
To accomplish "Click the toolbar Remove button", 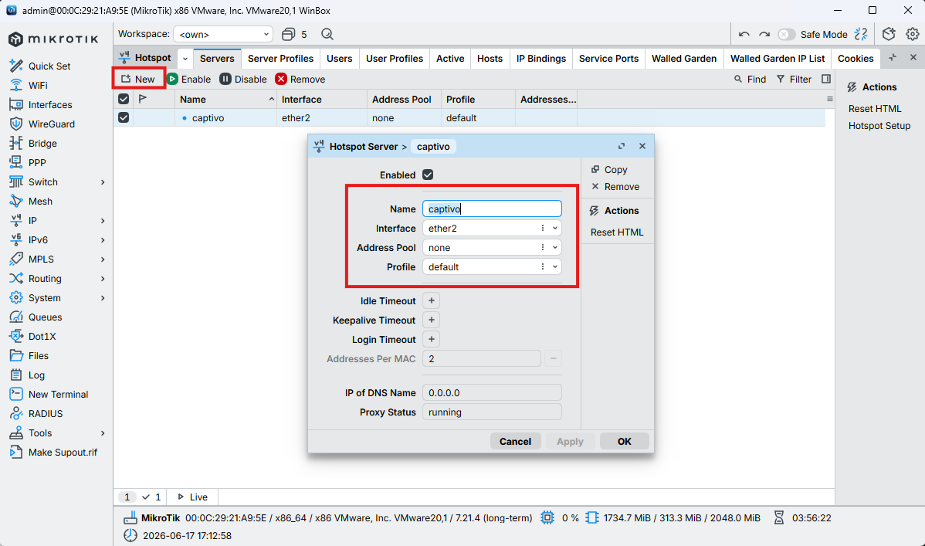I will [300, 79].
